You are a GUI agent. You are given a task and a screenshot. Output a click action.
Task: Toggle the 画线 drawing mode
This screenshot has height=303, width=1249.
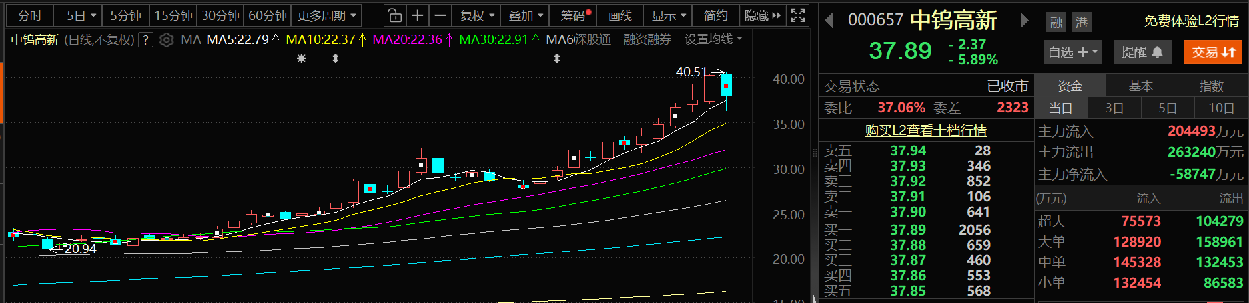coord(620,15)
